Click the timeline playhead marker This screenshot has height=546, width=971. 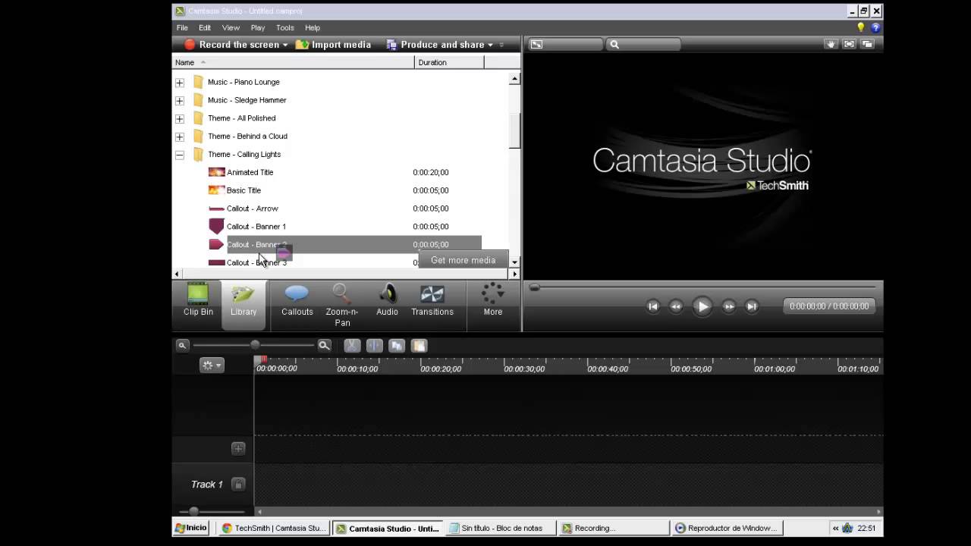click(259, 359)
